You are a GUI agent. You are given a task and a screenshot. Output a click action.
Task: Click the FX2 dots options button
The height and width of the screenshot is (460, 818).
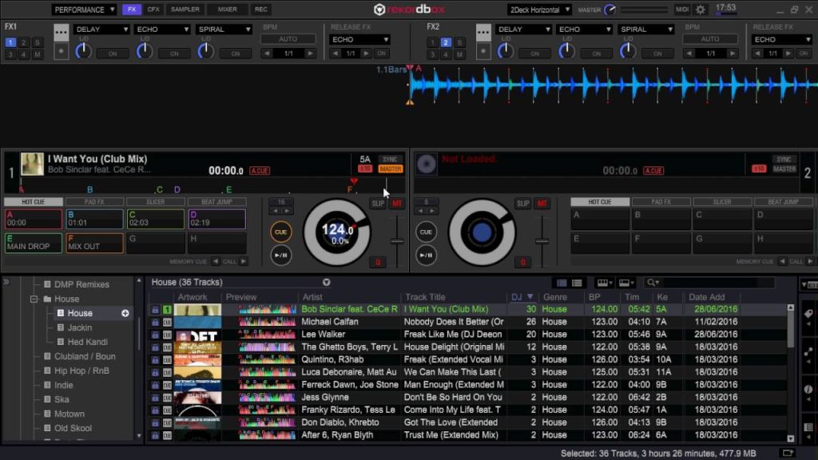[483, 32]
